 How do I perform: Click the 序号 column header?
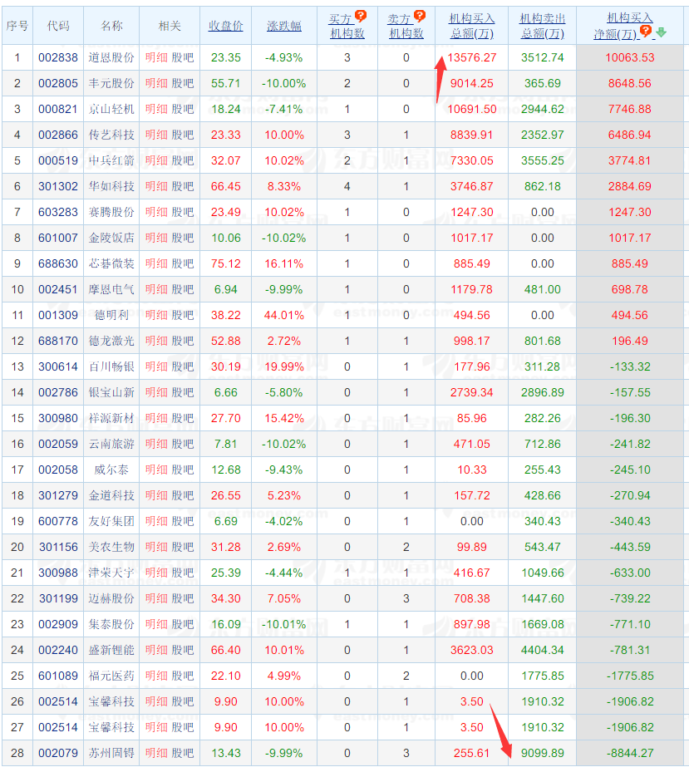click(17, 26)
